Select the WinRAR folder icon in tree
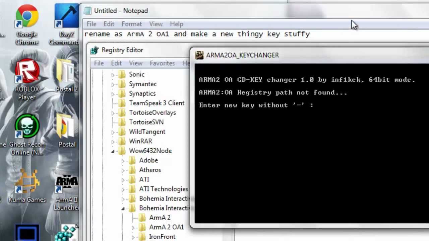Image resolution: width=429 pixels, height=241 pixels. [x=122, y=141]
